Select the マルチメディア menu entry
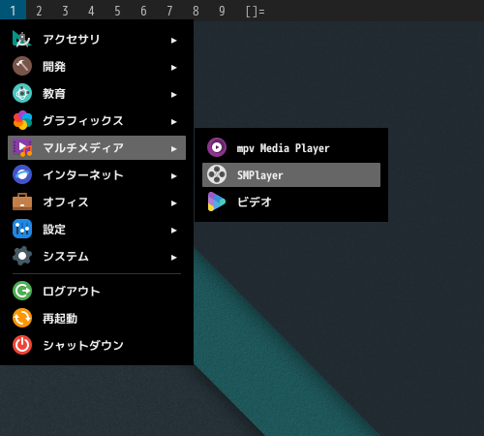The image size is (484, 436). pyautogui.click(x=97, y=147)
